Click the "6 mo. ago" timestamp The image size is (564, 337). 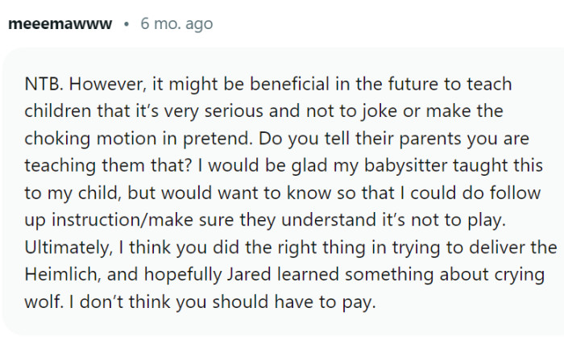click(x=176, y=23)
